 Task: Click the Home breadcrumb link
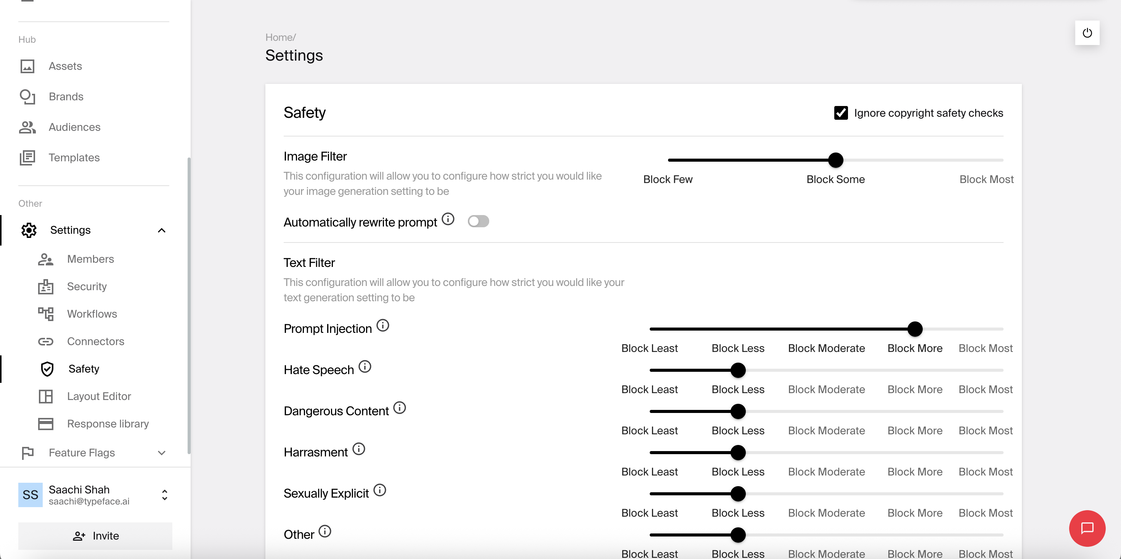(278, 37)
